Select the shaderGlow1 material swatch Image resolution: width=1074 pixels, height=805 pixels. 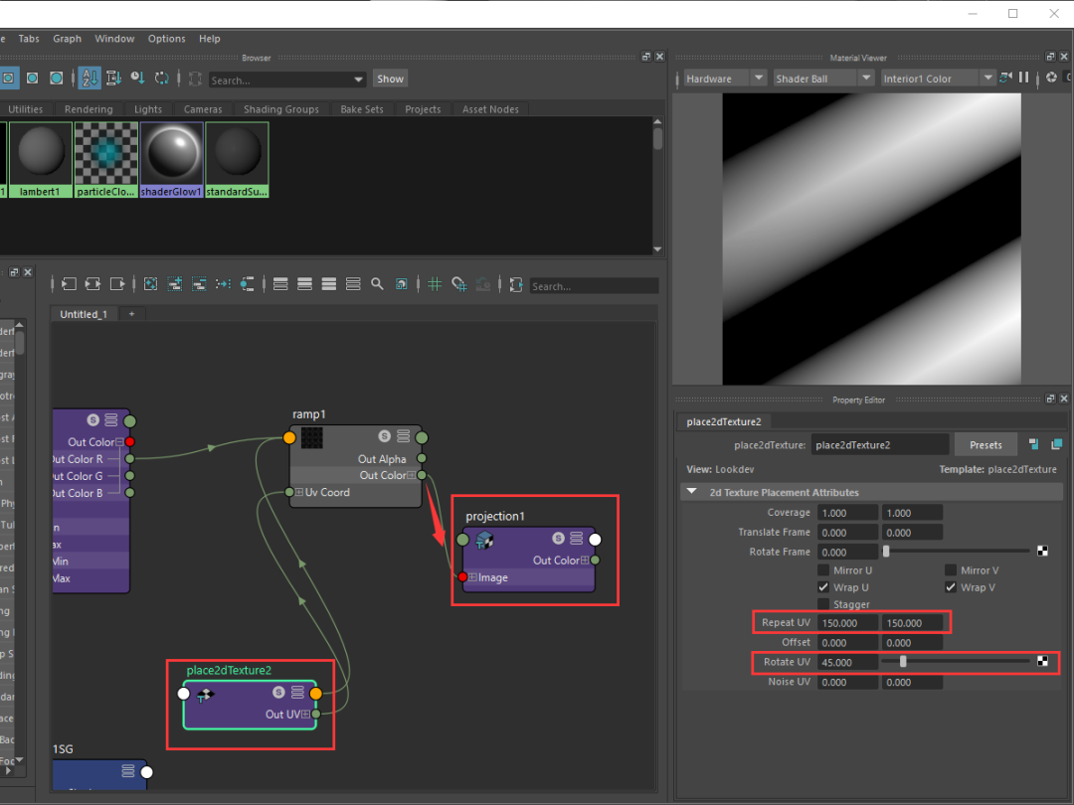[171, 159]
